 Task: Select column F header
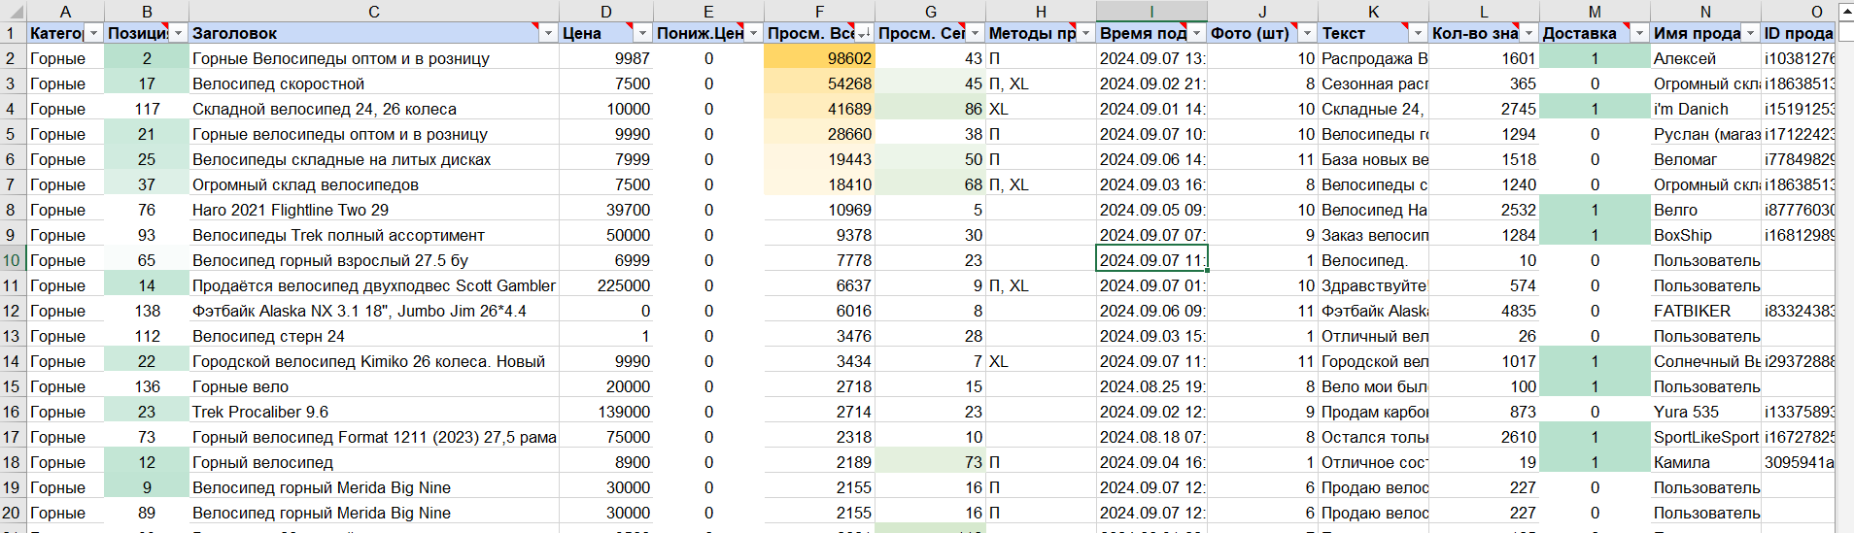click(x=819, y=11)
